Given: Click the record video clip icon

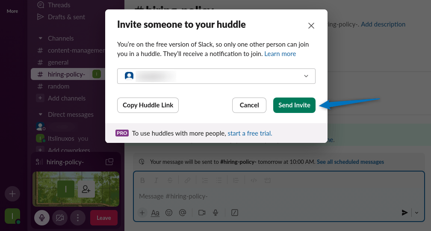Looking at the screenshot, I should [x=202, y=213].
